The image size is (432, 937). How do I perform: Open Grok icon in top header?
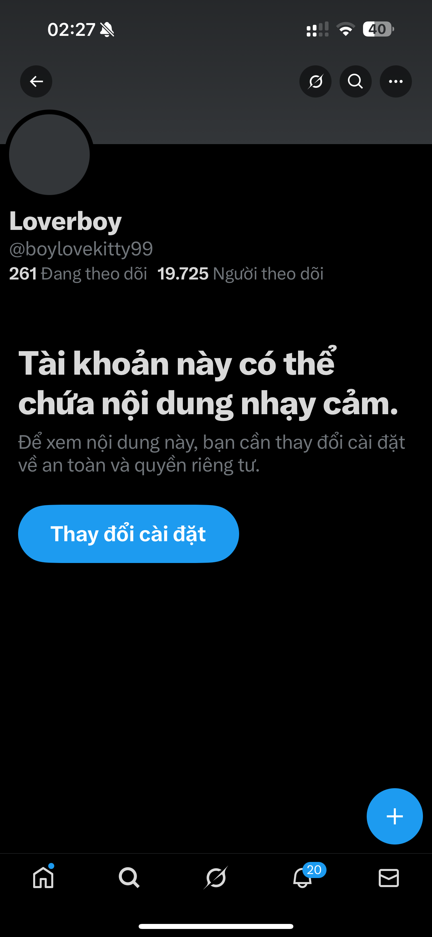pos(315,81)
